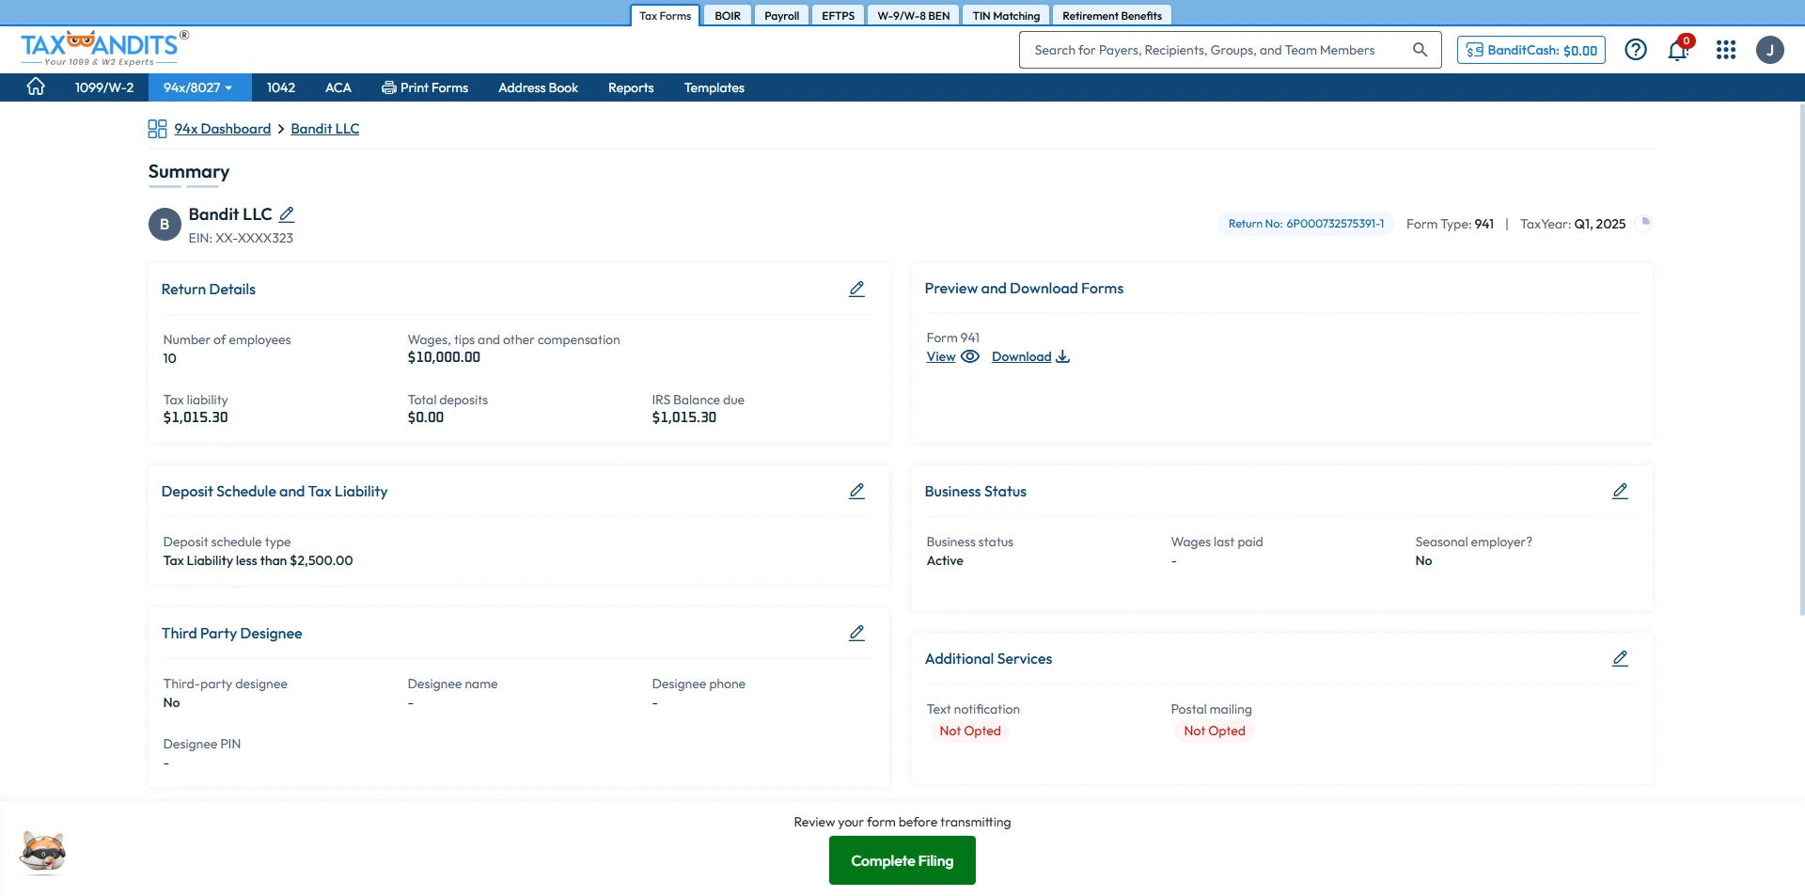Click the Text notification Not Opted badge
The height and width of the screenshot is (896, 1805).
[x=970, y=731]
